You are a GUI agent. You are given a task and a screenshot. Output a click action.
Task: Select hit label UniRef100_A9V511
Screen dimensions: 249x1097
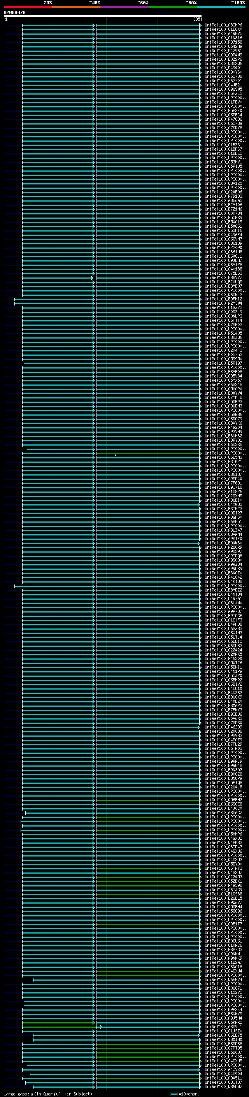pyautogui.click(x=223, y=1078)
